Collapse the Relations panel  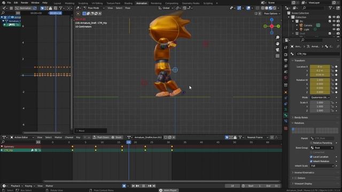(299, 123)
